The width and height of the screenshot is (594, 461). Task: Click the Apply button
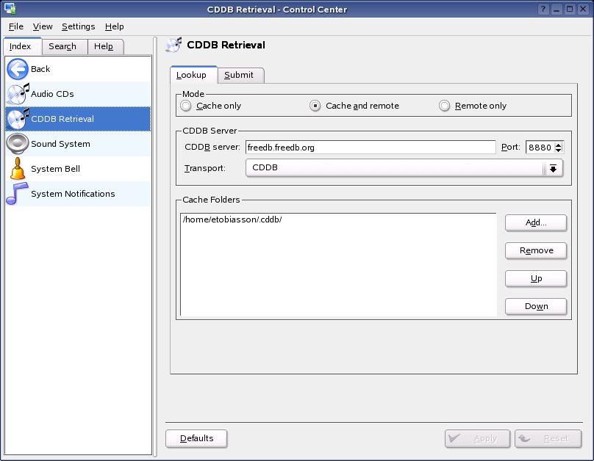(x=477, y=439)
